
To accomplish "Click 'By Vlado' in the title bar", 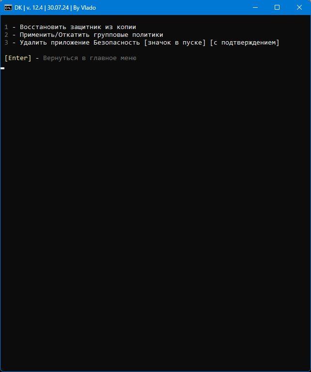I will point(84,8).
